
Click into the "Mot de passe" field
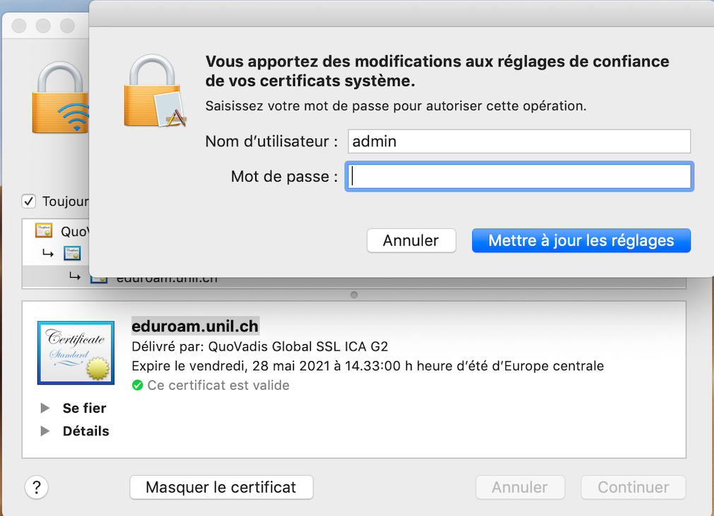click(x=519, y=177)
